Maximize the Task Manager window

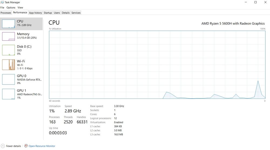(x=255, y=2)
